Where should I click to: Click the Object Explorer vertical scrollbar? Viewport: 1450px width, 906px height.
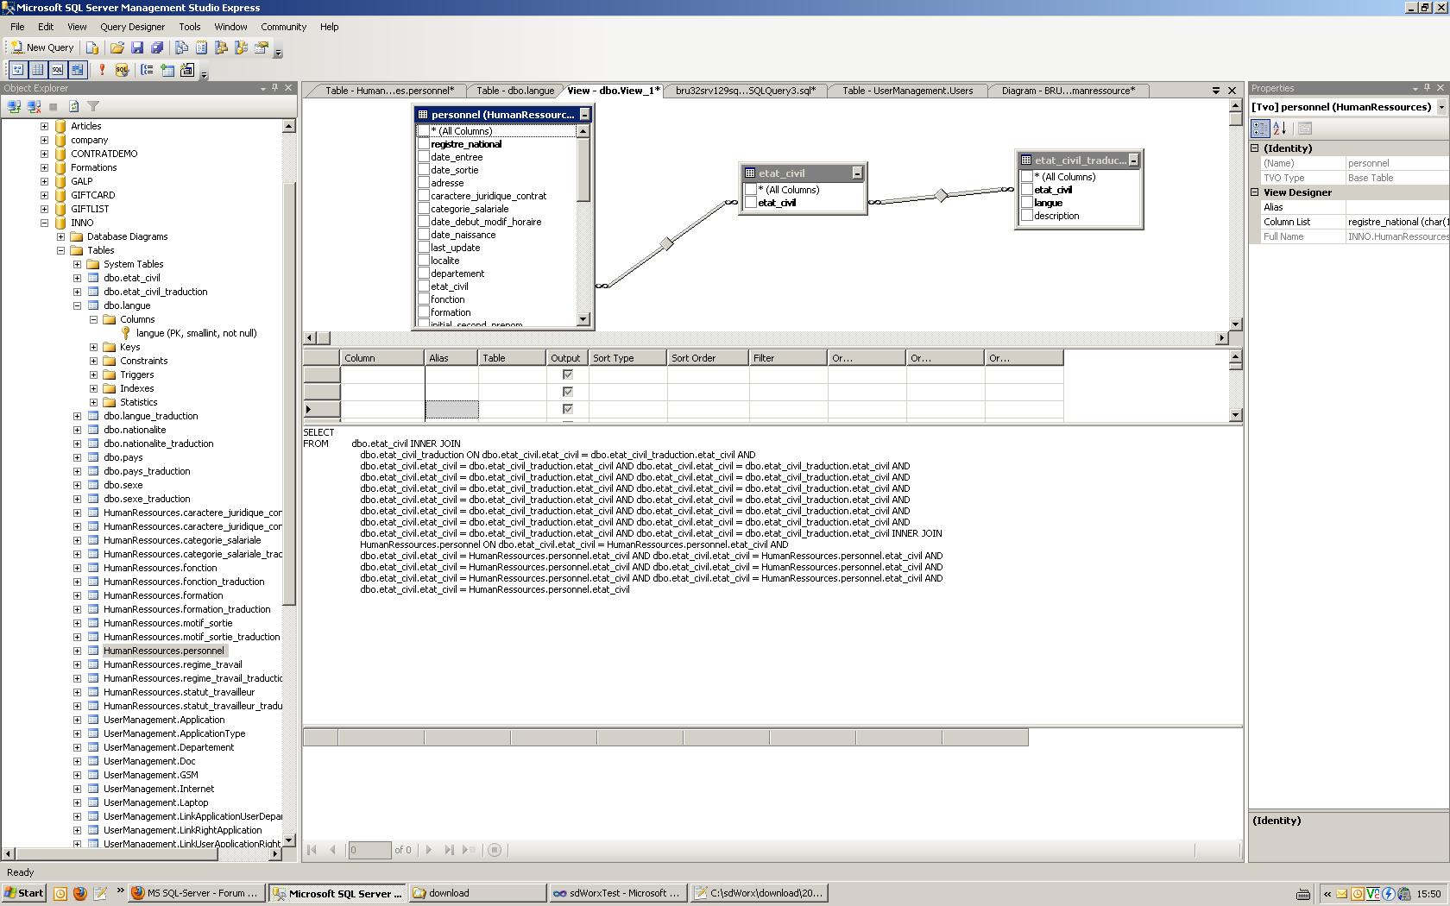click(289, 483)
